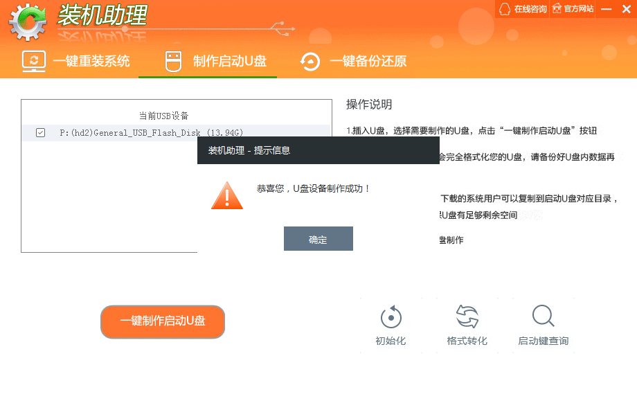
Task: Open 在线咨询 support link text
Action: (x=530, y=9)
